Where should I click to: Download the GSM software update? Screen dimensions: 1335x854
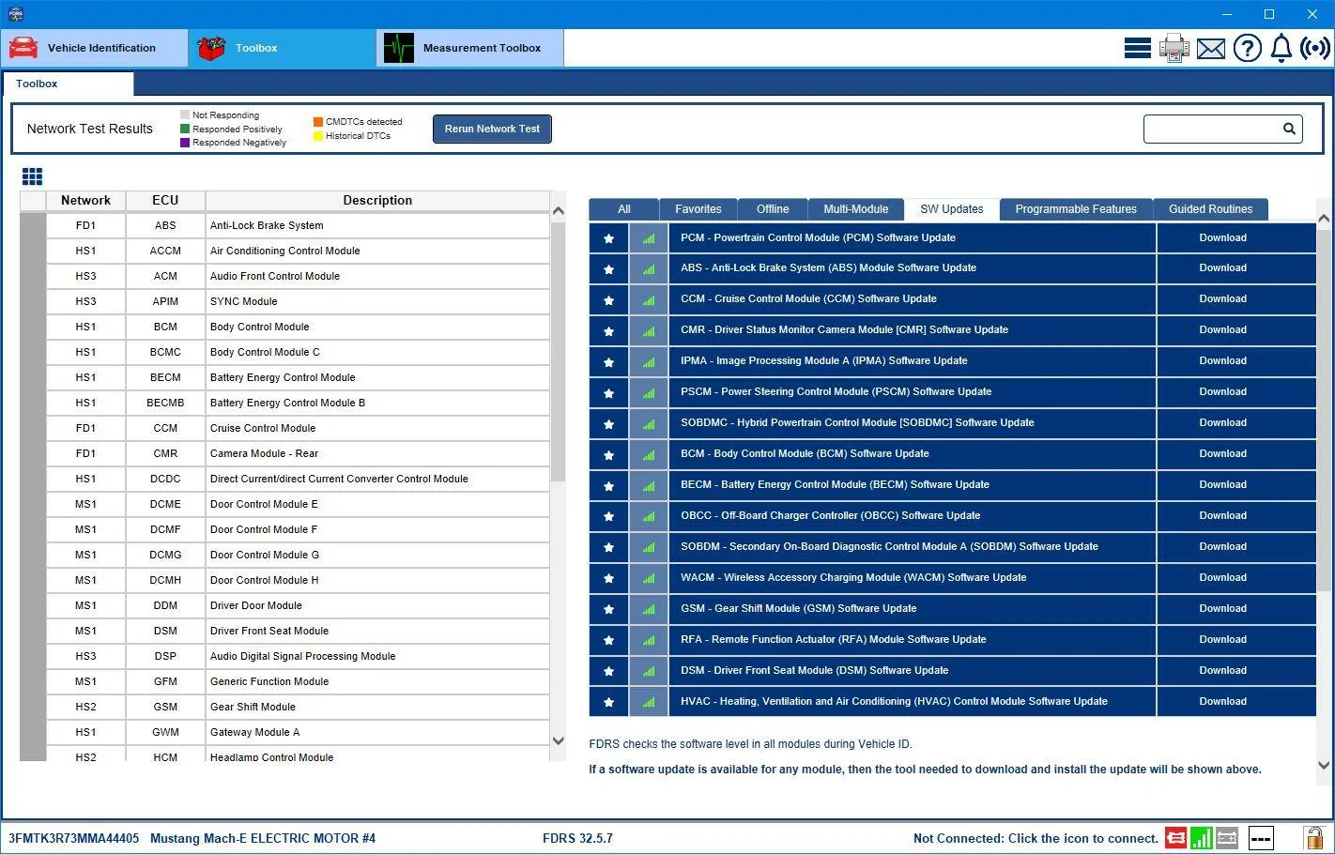[1222, 609]
